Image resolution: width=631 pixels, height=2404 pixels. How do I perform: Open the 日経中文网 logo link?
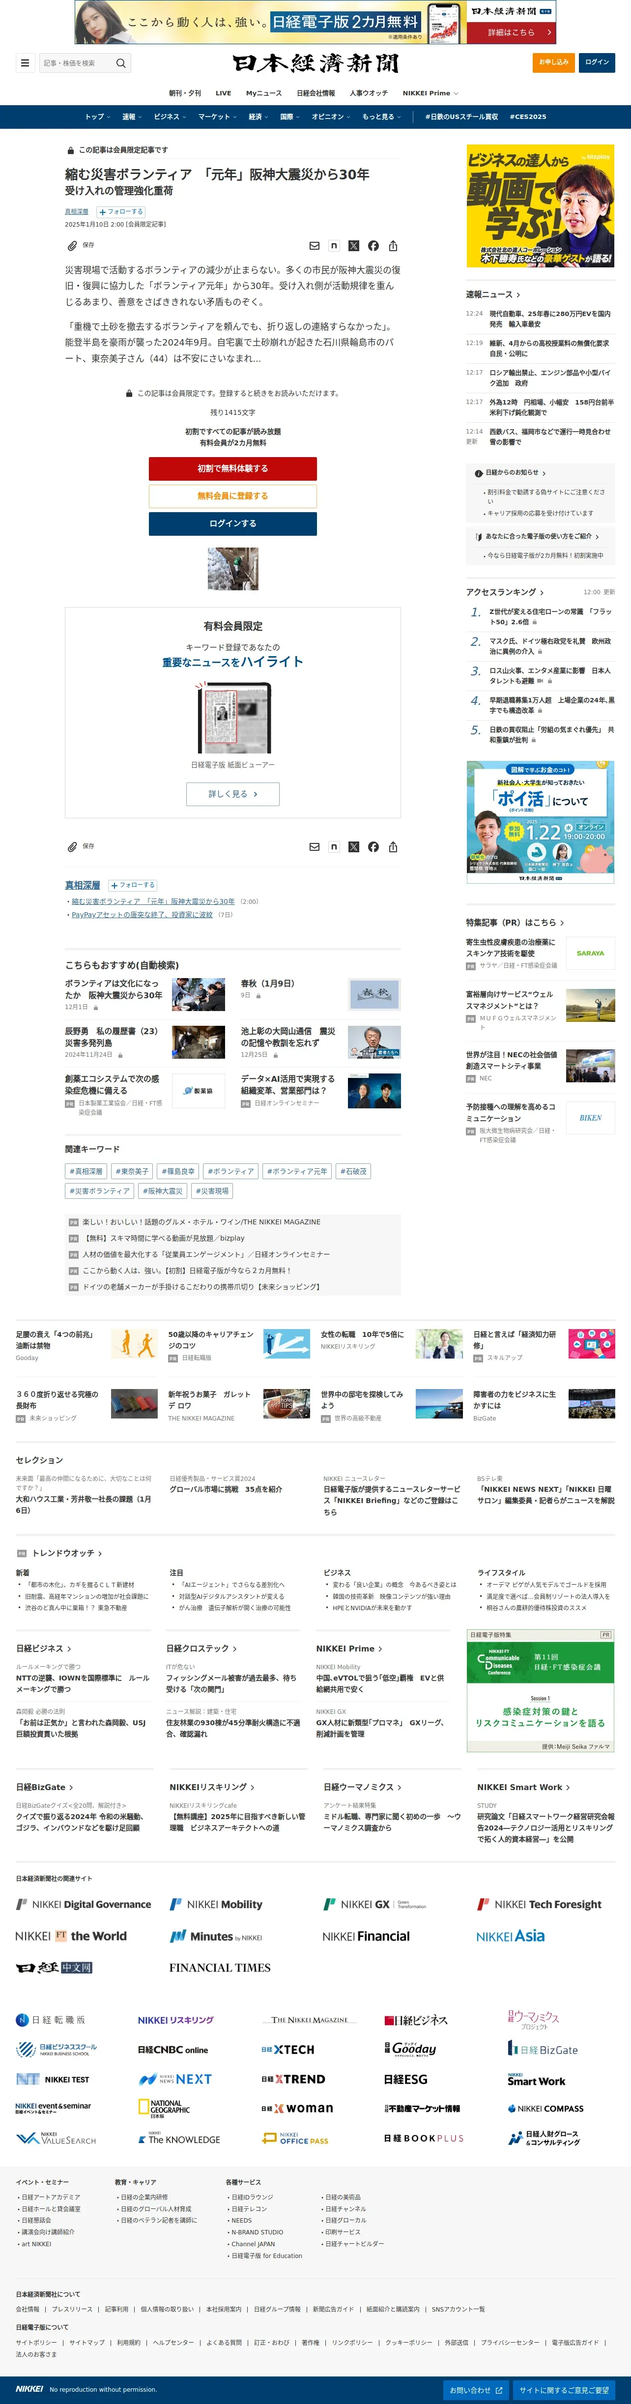(x=54, y=1967)
